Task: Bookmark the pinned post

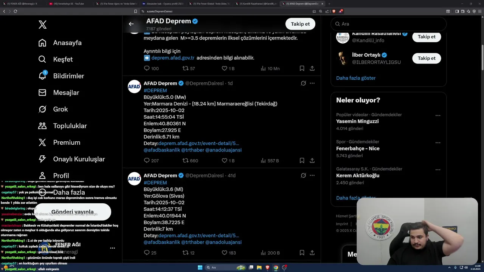Action: [x=302, y=68]
